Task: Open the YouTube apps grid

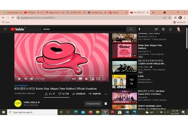Action: (163, 29)
